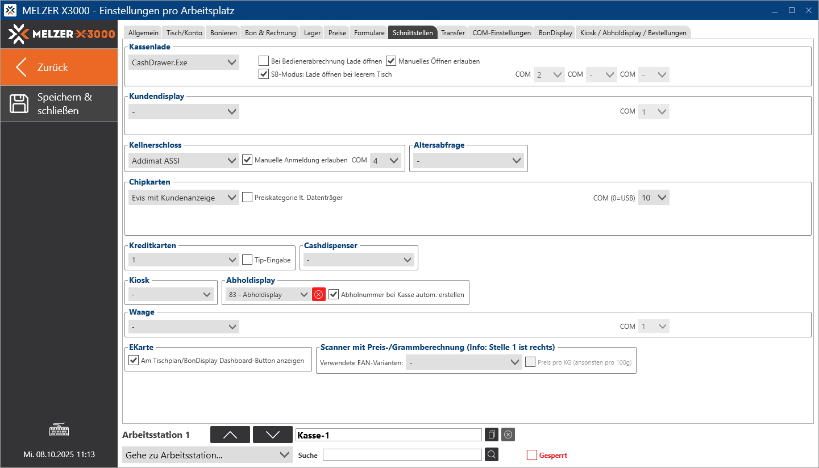Image resolution: width=819 pixels, height=468 pixels.
Task: Open Chipkarten Evis mit Kundenanzeige dropdown
Action: click(x=184, y=198)
